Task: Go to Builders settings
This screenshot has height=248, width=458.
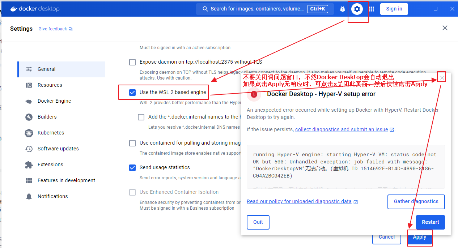Action: click(61, 117)
